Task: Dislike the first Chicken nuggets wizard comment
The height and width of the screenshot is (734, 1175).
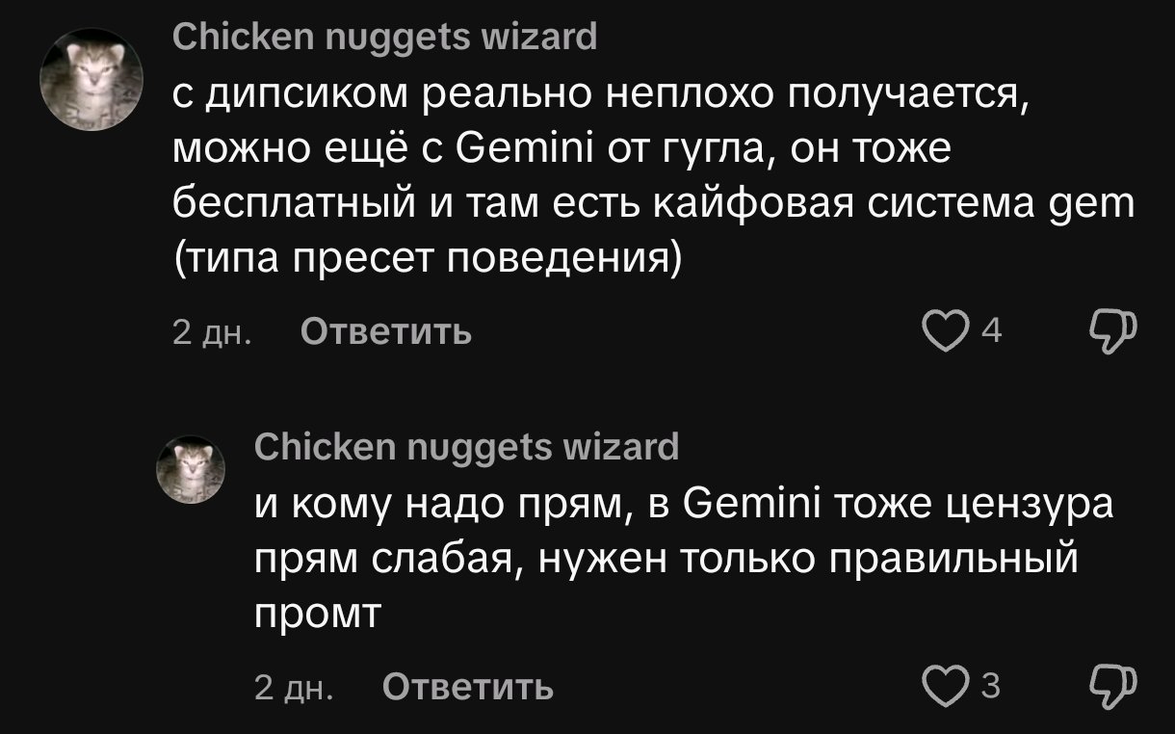Action: tap(1113, 331)
